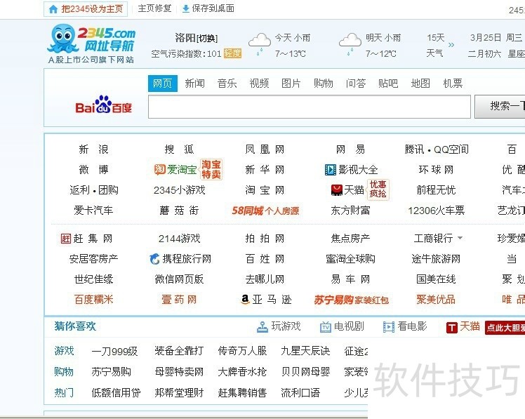The width and height of the screenshot is (525, 419).
Task: Open the 2345小游戏 link
Action: point(179,190)
